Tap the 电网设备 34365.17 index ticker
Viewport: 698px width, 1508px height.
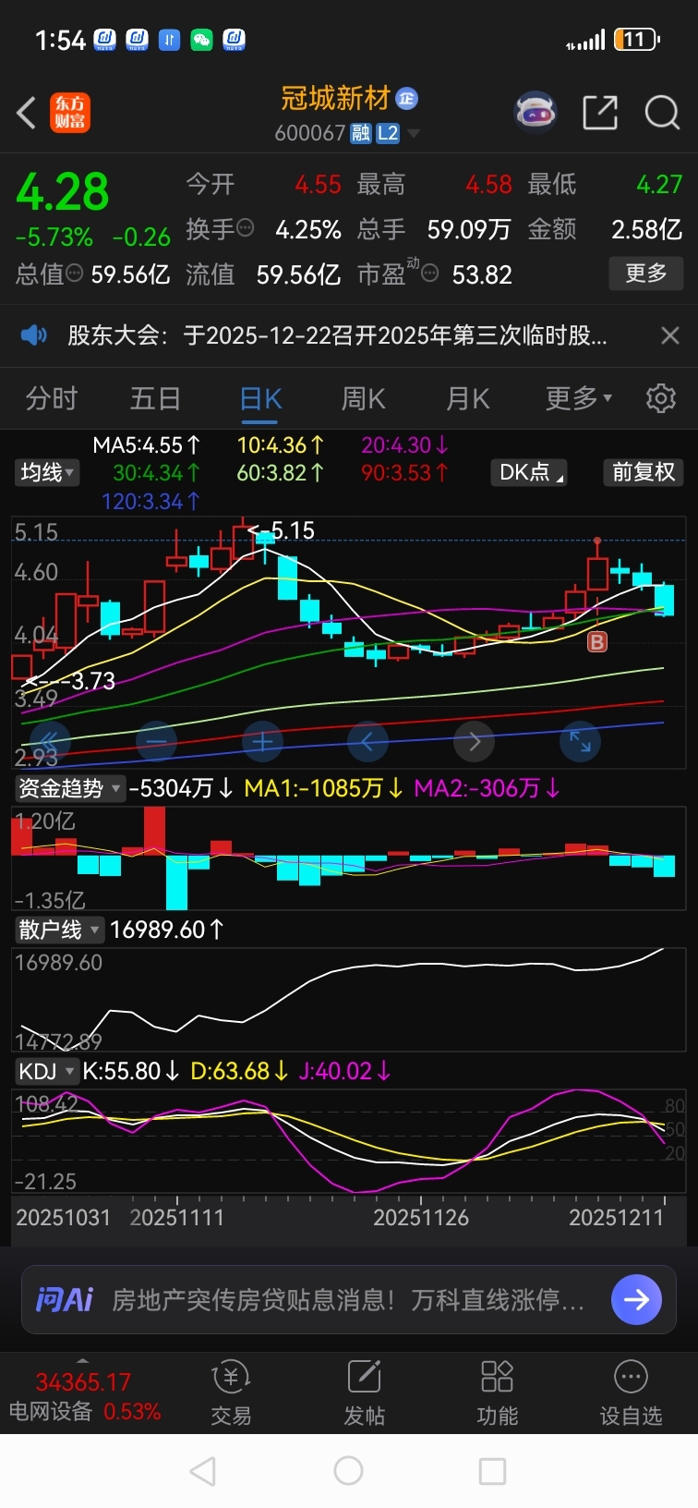coord(84,1396)
